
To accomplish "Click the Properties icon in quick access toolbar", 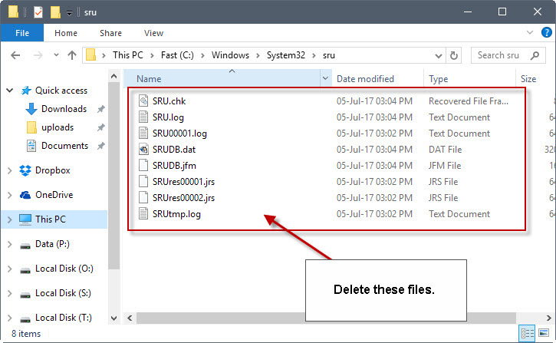I will [x=38, y=12].
